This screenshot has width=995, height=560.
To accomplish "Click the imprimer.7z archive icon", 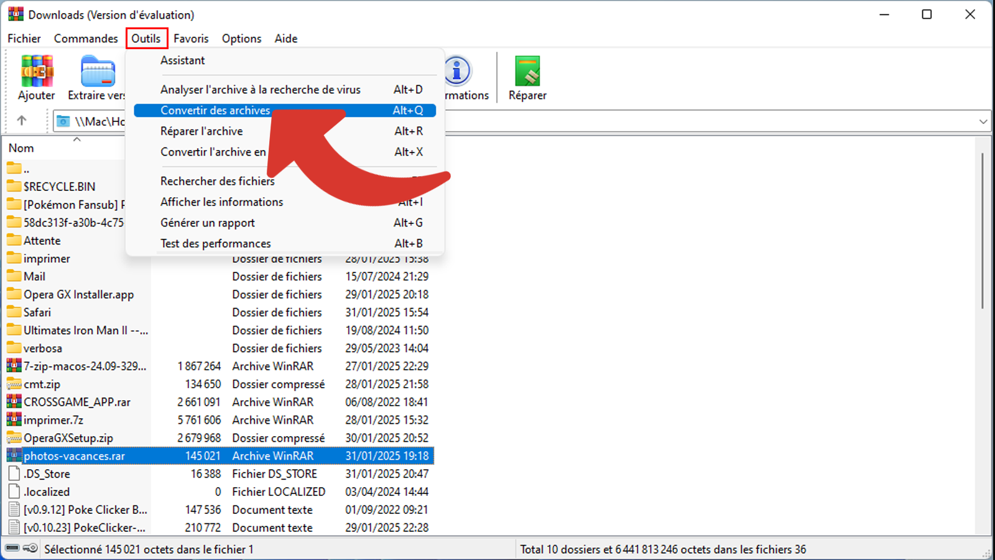I will click(14, 420).
